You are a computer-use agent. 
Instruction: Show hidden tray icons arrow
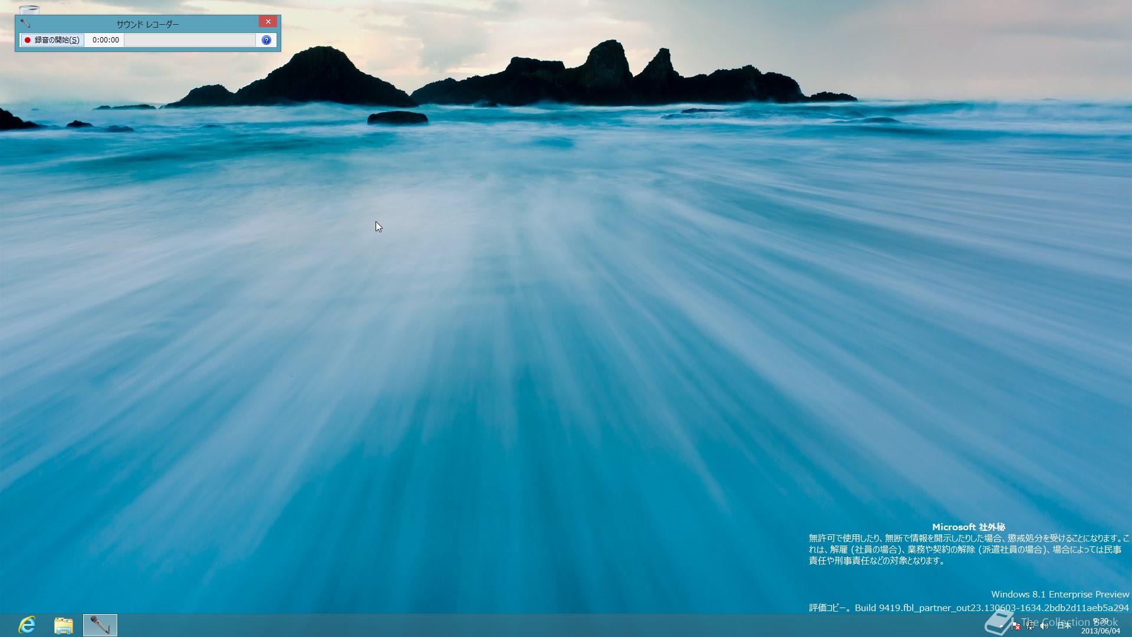[1002, 626]
